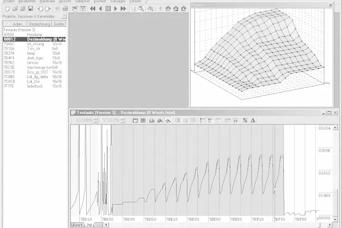Click the window properties icon beside the printer
The image size is (342, 228).
75,9
